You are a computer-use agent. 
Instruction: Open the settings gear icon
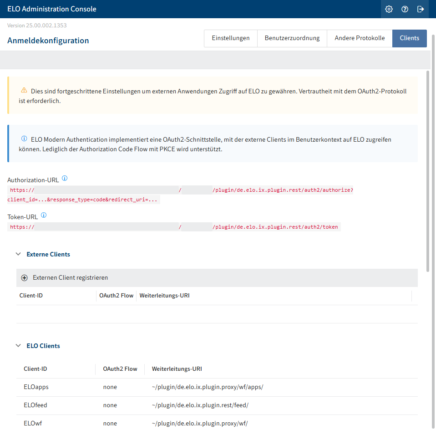(389, 9)
